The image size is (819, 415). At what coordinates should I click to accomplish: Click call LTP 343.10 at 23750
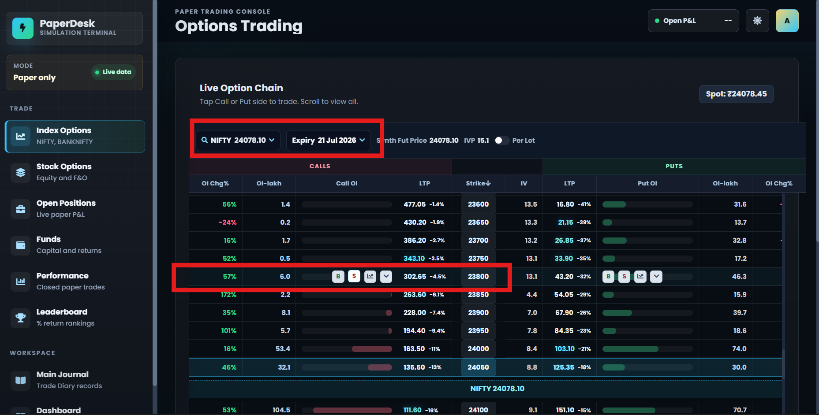(414, 259)
